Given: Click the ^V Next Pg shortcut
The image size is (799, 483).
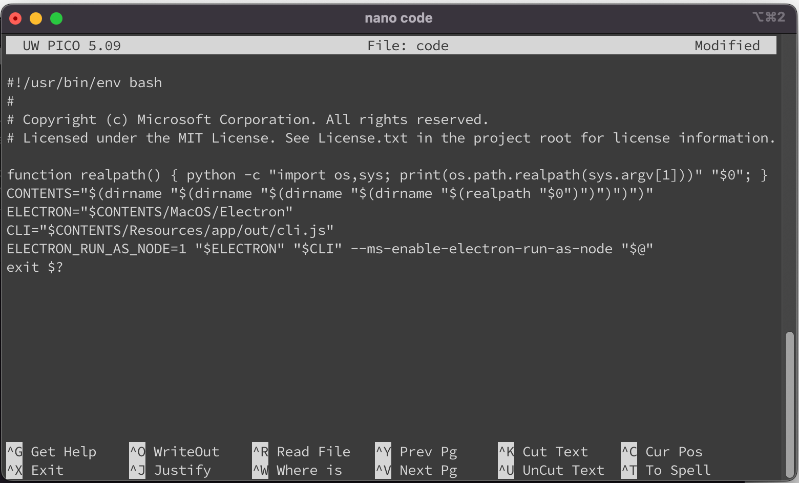Looking at the screenshot, I should [416, 470].
